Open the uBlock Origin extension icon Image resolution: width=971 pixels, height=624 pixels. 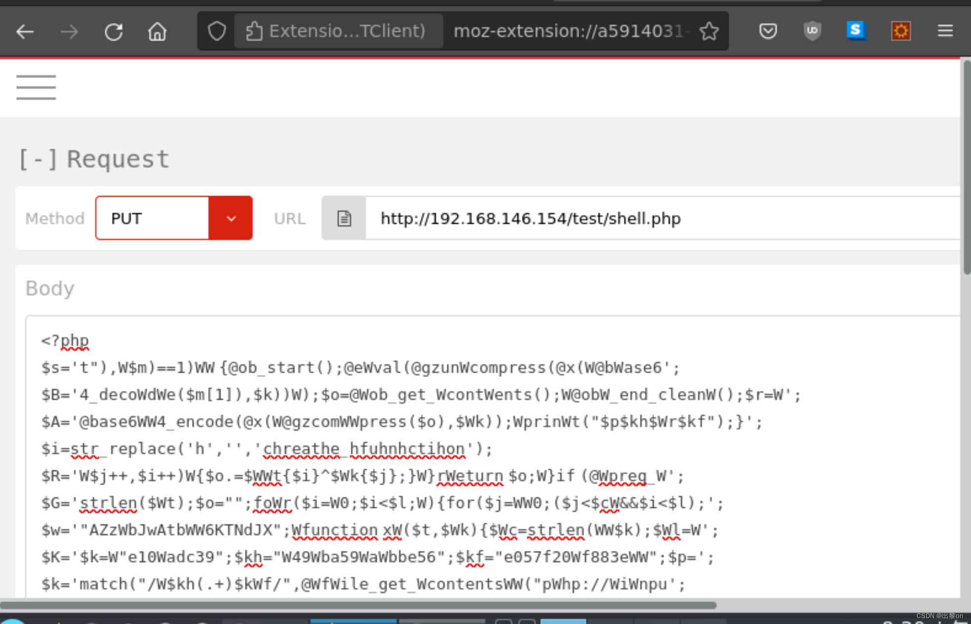[x=812, y=31]
